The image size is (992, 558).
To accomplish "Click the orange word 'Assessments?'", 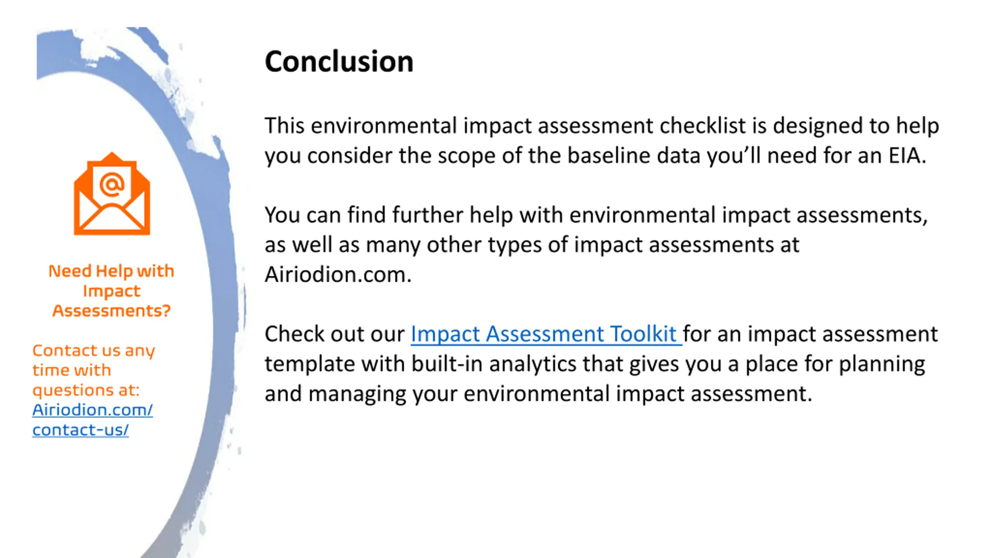I will [112, 310].
